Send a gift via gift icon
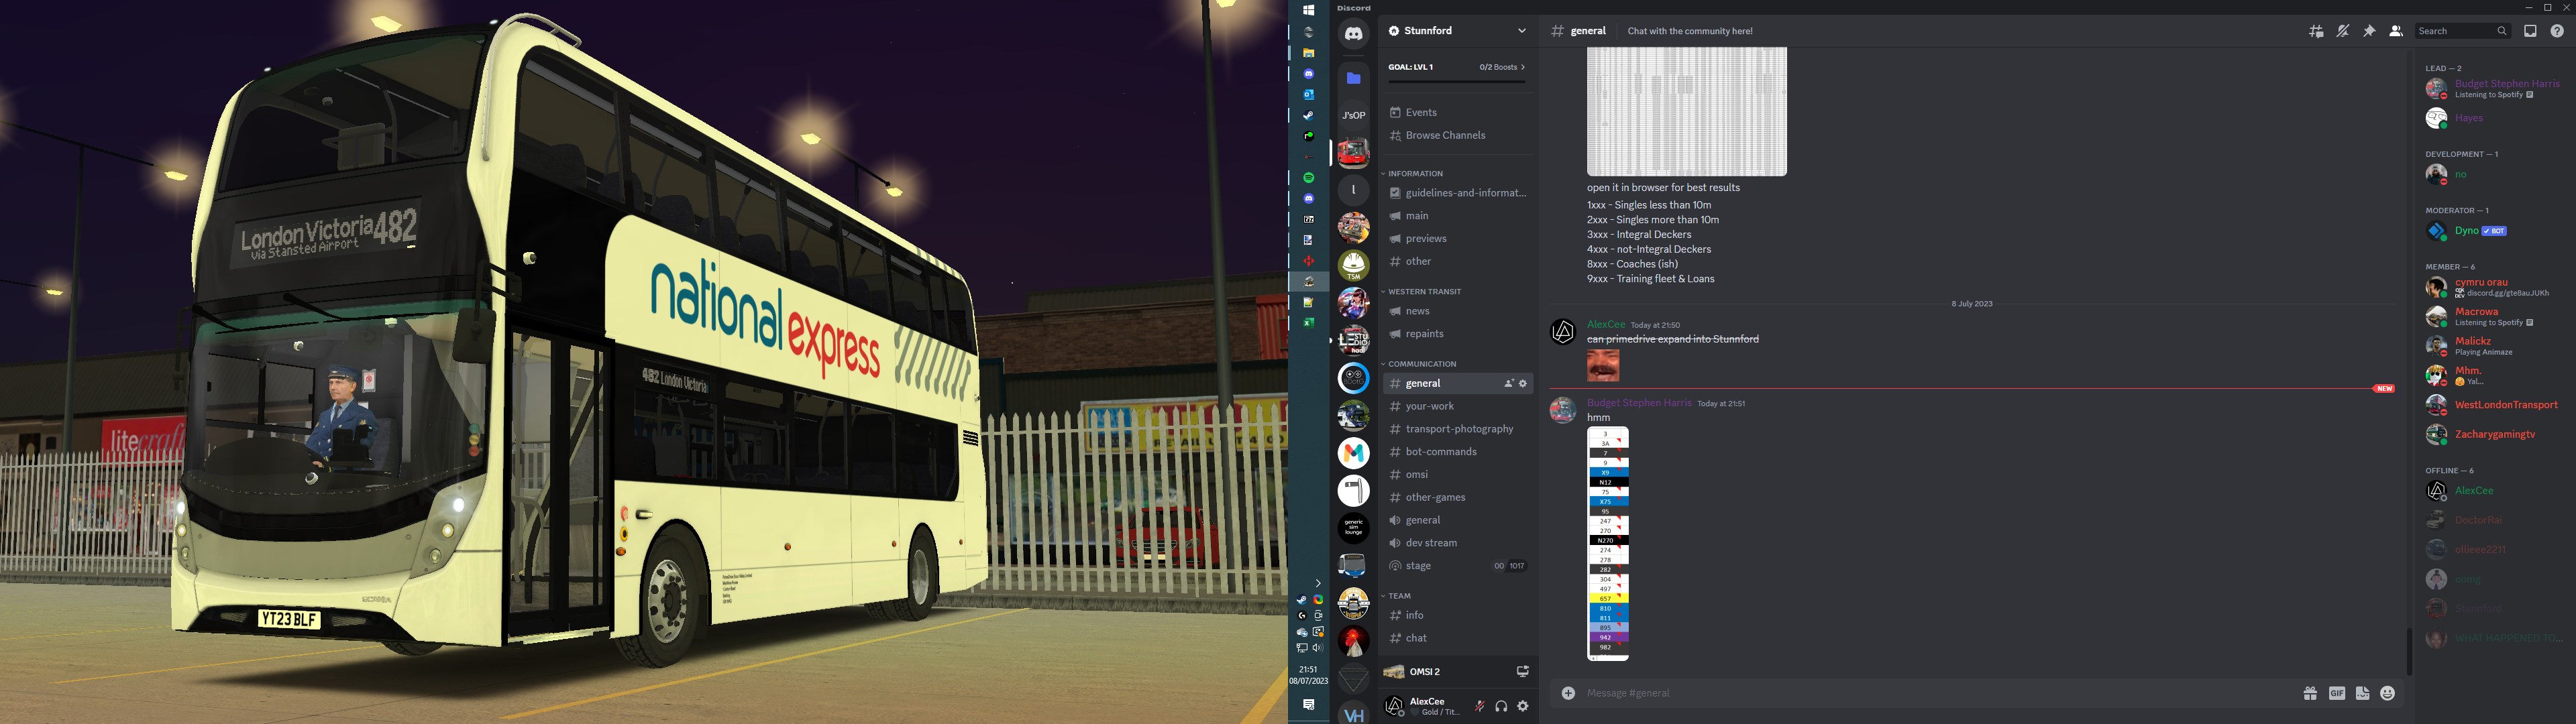The width and height of the screenshot is (2576, 724). click(x=2310, y=693)
